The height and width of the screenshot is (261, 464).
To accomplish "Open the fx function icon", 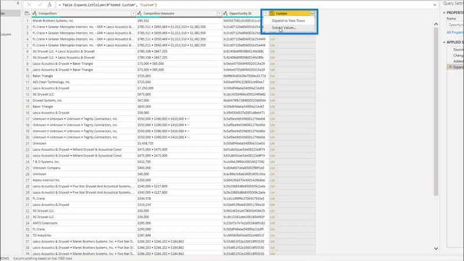I will pos(50,5).
